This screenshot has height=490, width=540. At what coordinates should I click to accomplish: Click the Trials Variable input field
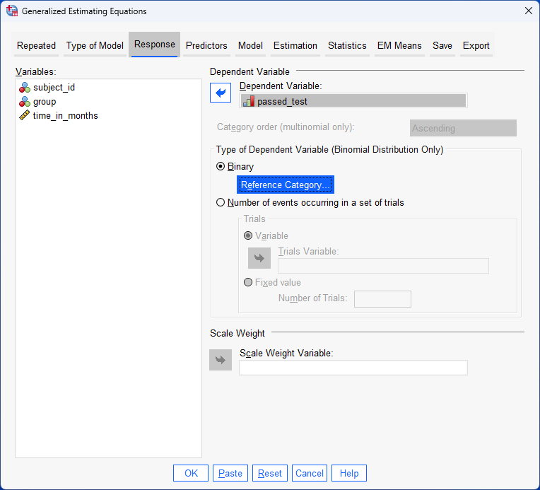tap(383, 266)
